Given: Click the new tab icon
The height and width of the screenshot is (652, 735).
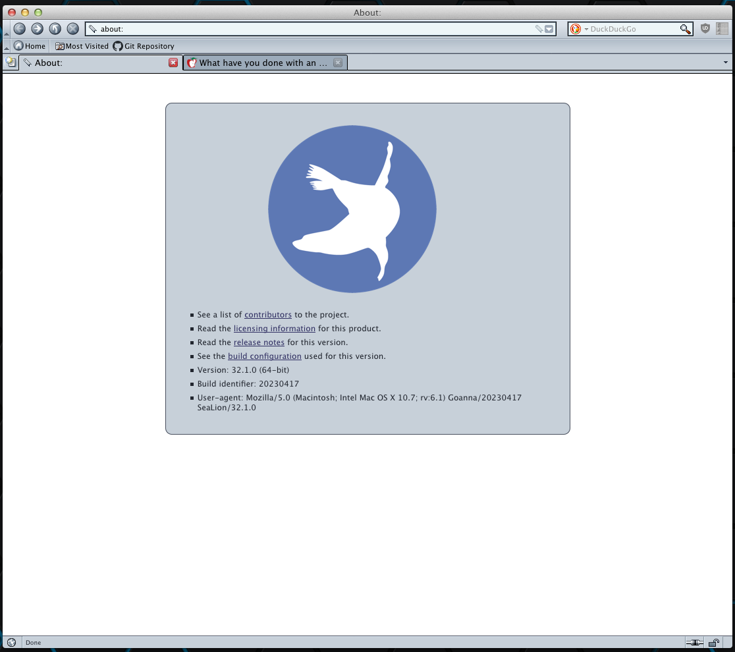Looking at the screenshot, I should 11,63.
